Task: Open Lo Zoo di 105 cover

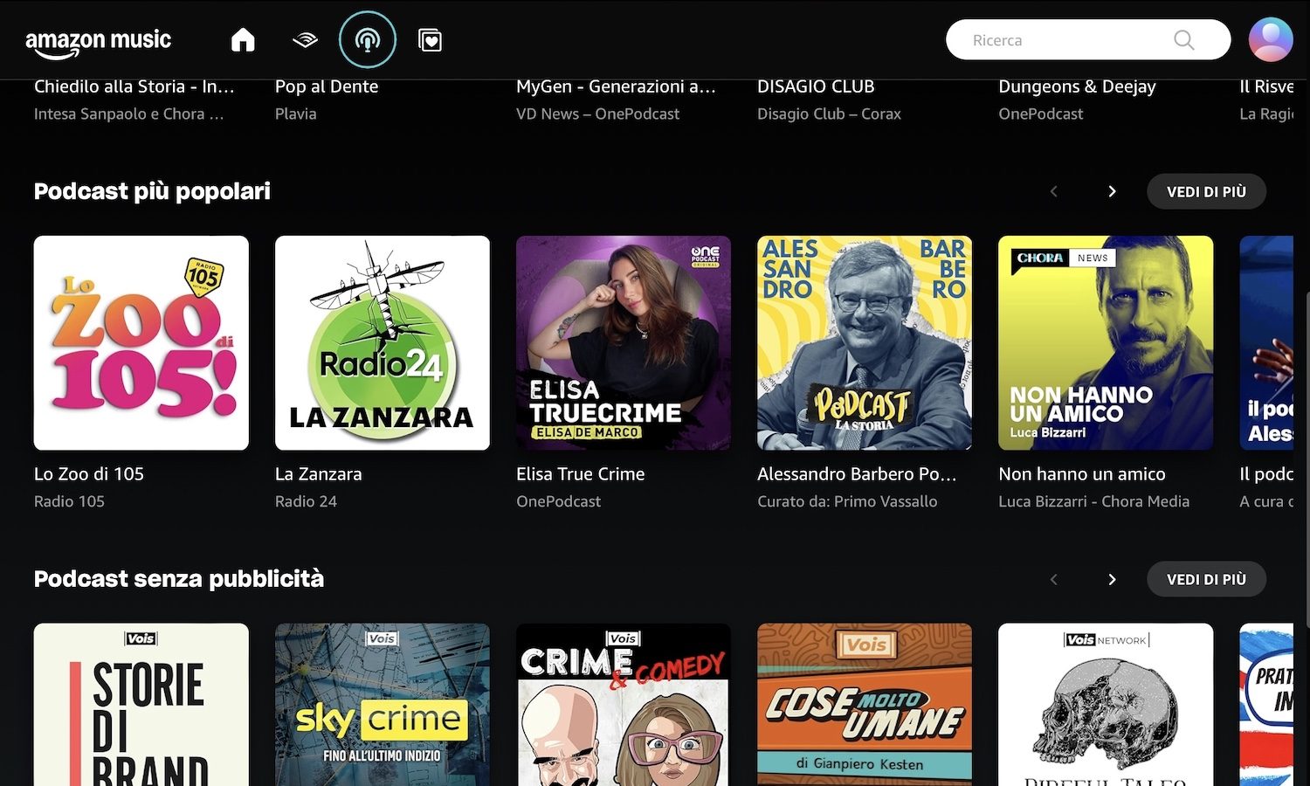Action: [141, 343]
